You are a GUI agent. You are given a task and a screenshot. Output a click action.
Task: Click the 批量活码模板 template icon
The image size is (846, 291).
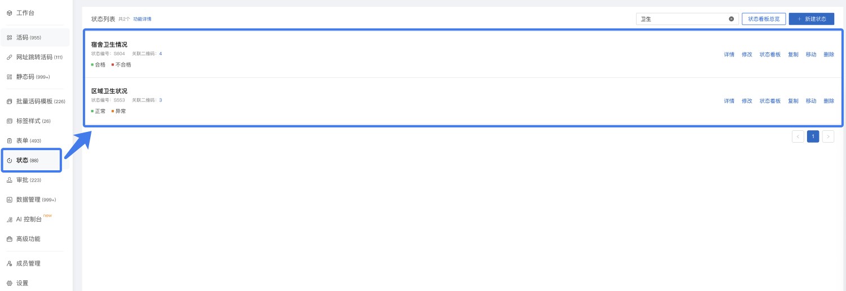(9, 102)
